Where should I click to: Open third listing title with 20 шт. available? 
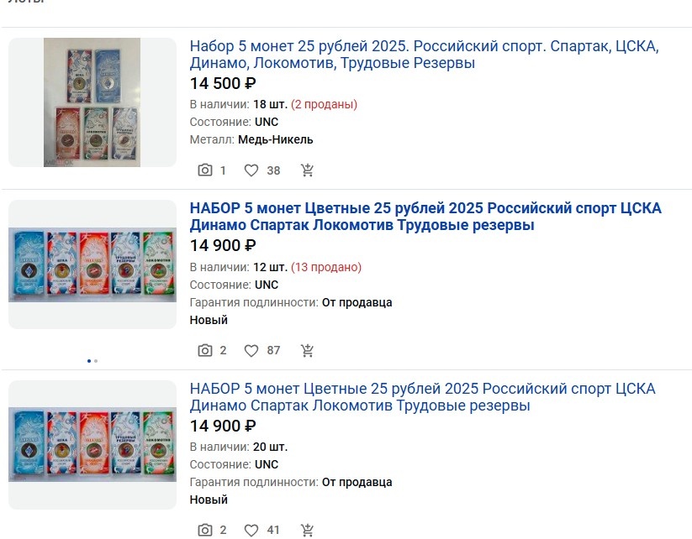pos(422,397)
